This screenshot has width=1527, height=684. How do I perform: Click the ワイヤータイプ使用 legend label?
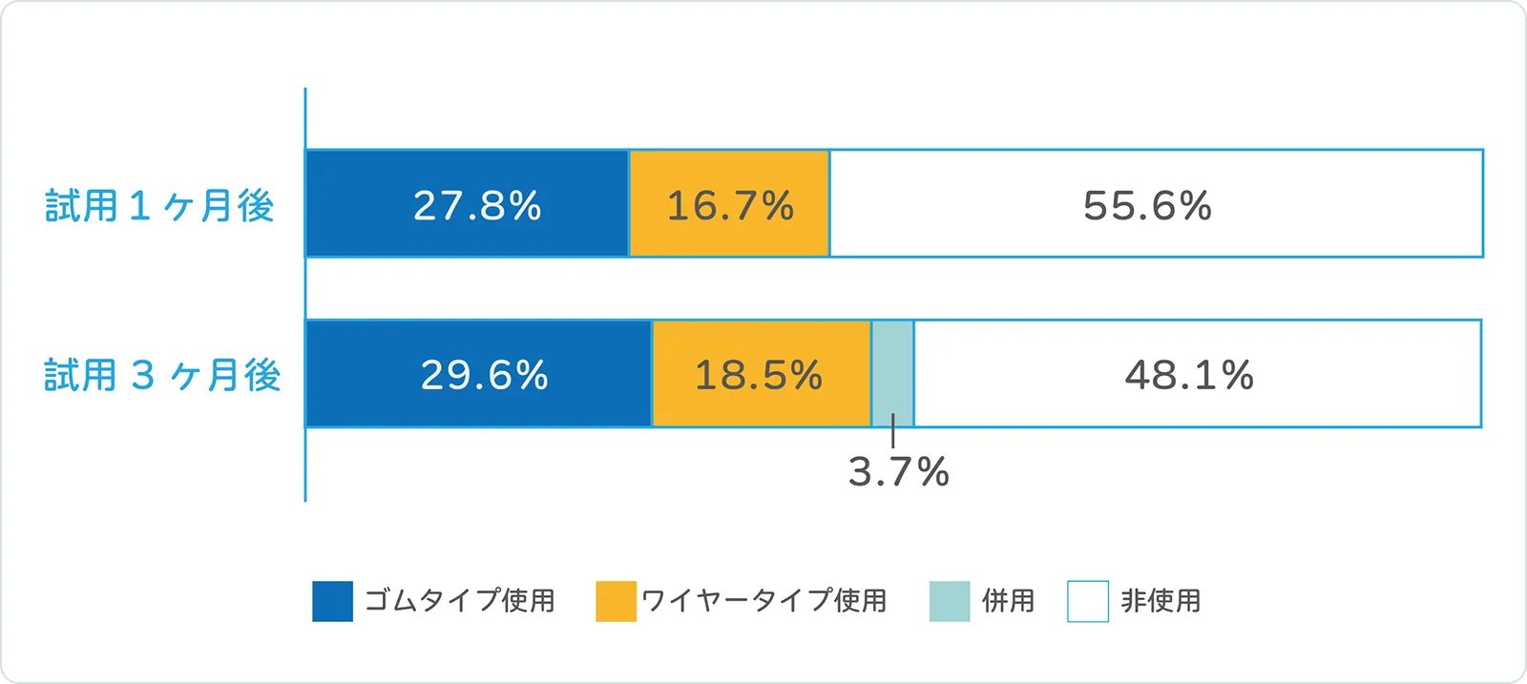point(764,600)
